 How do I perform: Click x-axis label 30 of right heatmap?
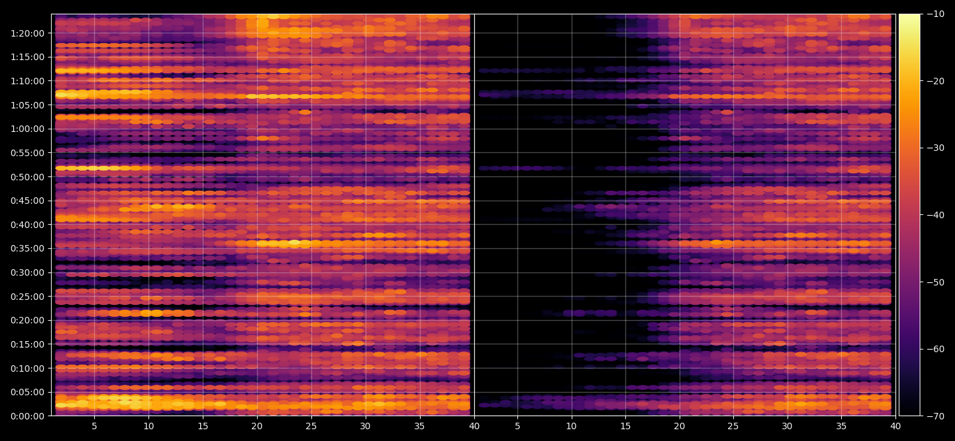787,427
